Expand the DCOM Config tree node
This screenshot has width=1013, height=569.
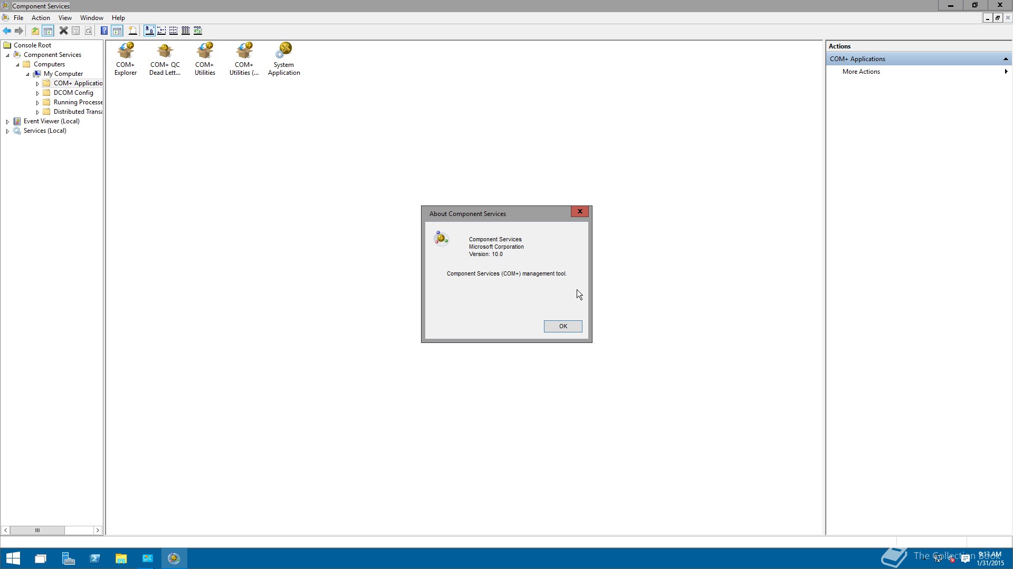[37, 93]
